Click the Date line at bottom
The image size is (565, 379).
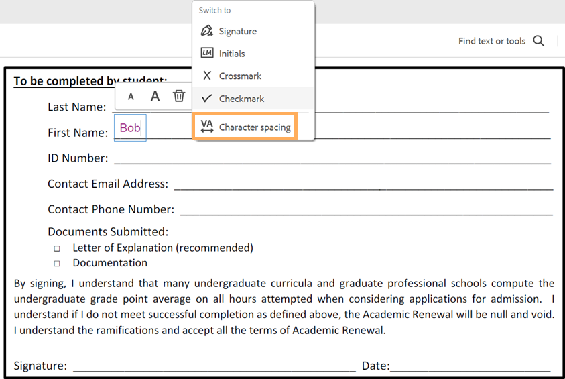pos(469,366)
